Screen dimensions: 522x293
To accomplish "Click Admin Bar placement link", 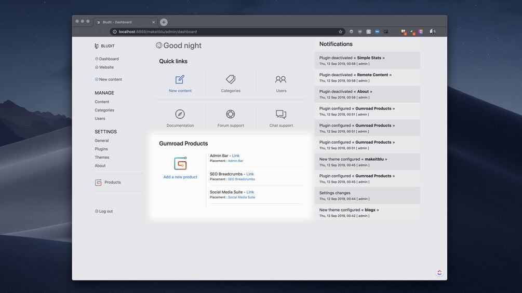I will 236,161.
